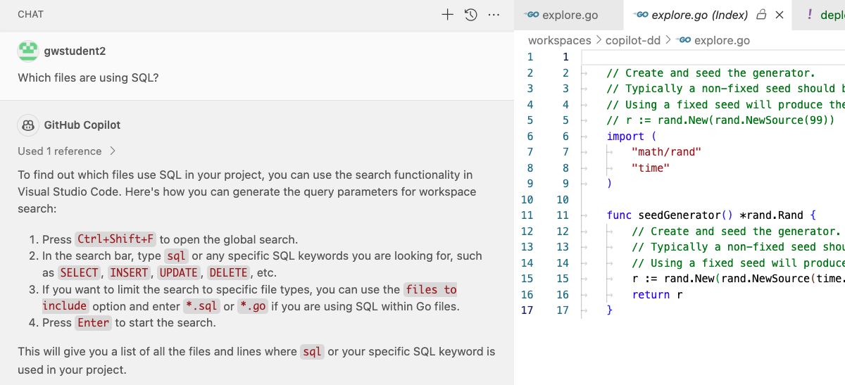Start a new chat with plus icon
Image resolution: width=845 pixels, height=385 pixels.
coord(447,14)
